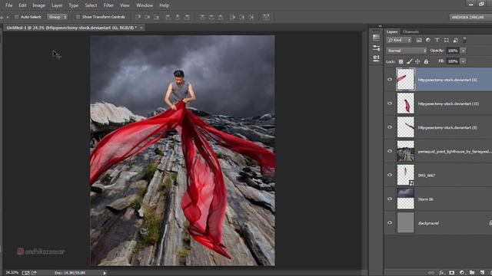Open the Filter menu
The width and height of the screenshot is (492, 276).
point(108,5)
